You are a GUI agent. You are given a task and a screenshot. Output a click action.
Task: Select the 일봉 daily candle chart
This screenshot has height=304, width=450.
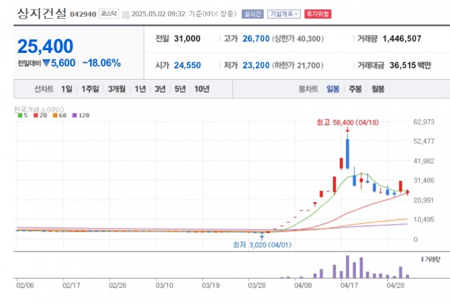pyautogui.click(x=333, y=88)
